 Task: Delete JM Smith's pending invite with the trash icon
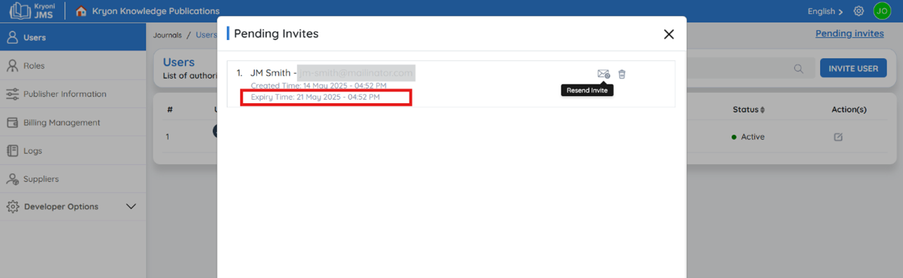(x=622, y=74)
